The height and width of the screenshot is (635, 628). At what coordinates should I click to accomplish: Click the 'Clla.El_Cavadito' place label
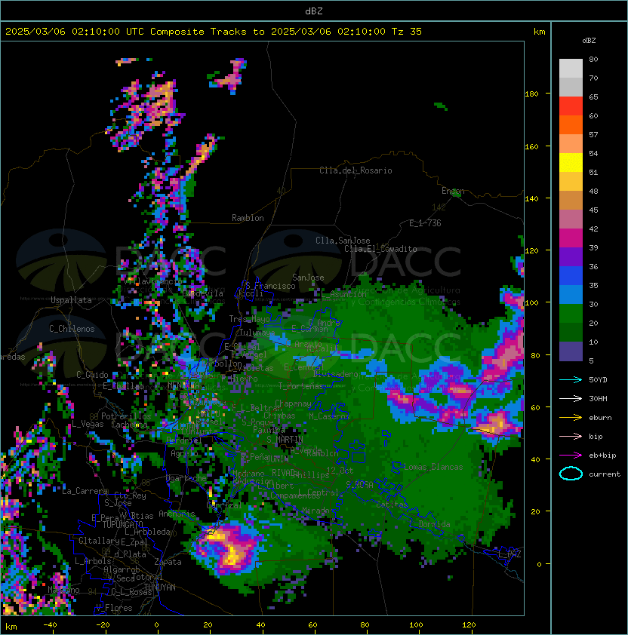(380, 249)
